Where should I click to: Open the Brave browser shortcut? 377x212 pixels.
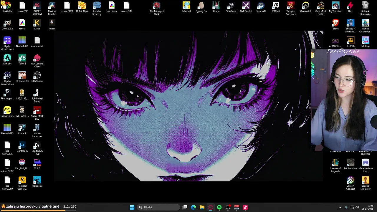point(335,25)
